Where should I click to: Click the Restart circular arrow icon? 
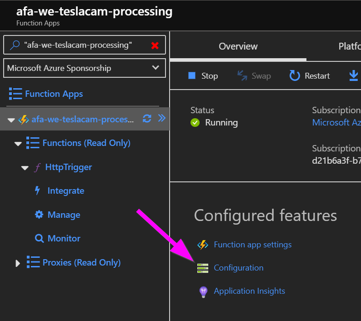295,75
